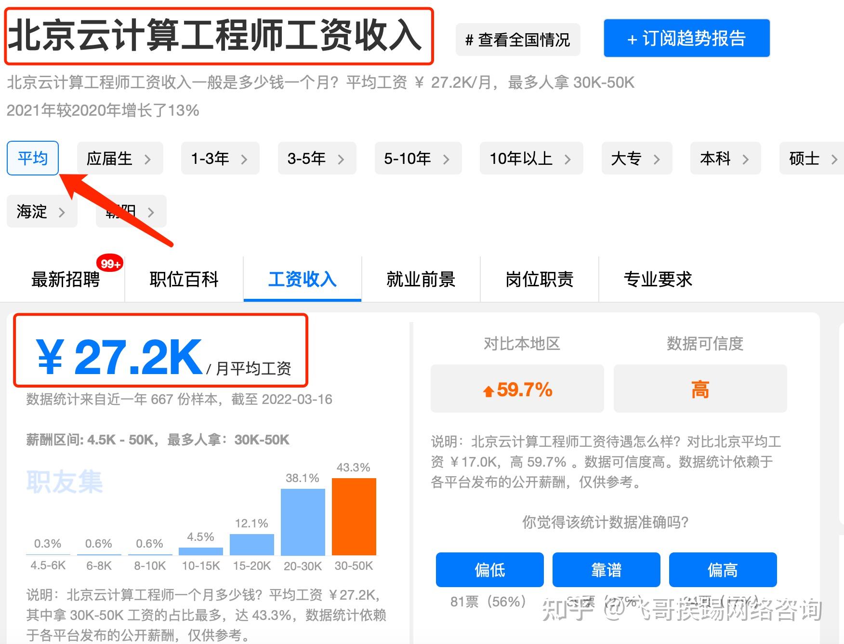
Task: Click the 4.5-6K axis label
Action: click(x=48, y=565)
